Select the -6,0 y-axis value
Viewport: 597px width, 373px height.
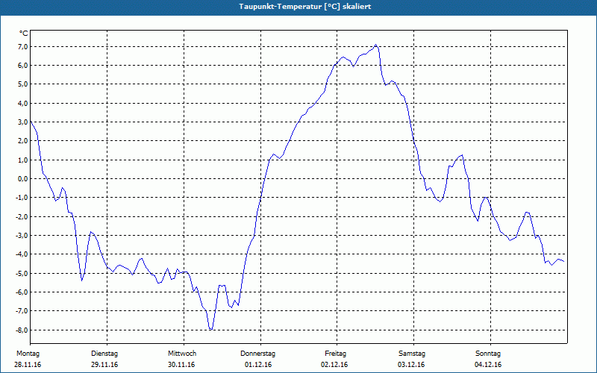22,292
